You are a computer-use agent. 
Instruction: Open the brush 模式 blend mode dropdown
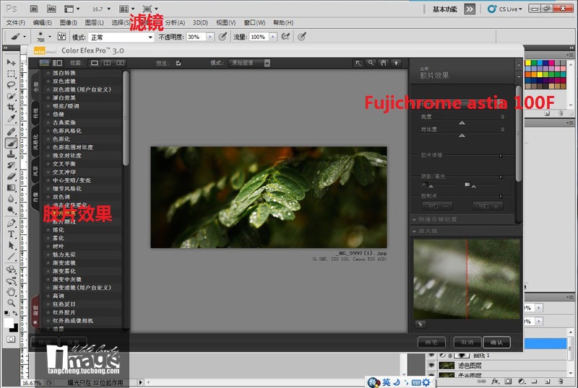pyautogui.click(x=121, y=37)
